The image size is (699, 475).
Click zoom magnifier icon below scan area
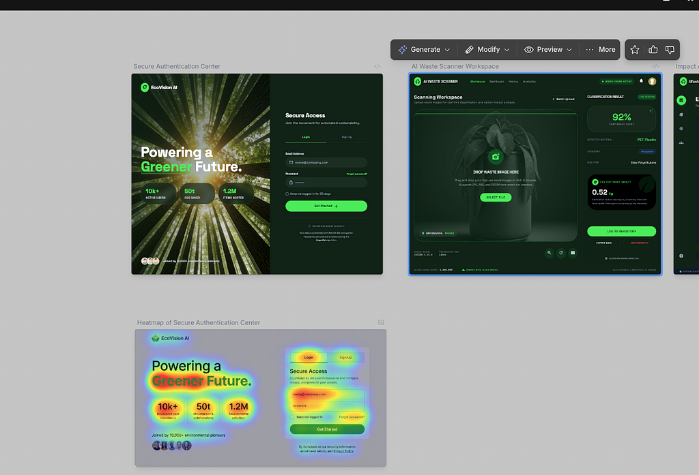tap(550, 253)
